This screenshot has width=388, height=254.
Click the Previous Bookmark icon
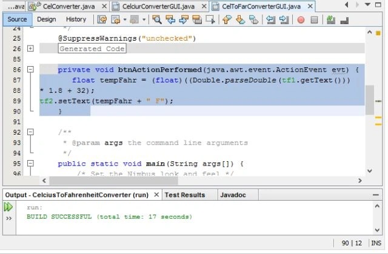tap(227, 19)
